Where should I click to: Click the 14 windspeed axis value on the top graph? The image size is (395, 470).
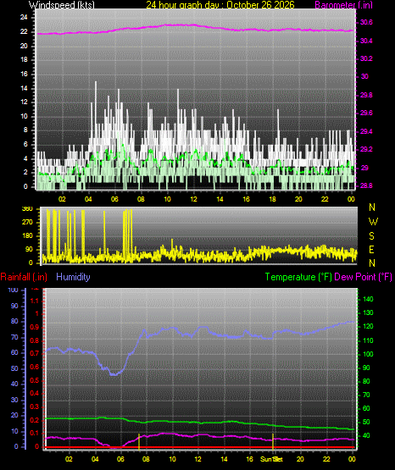pyautogui.click(x=24, y=88)
